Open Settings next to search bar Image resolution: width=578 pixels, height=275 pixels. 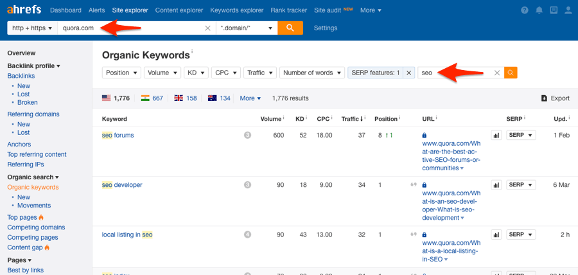click(326, 28)
